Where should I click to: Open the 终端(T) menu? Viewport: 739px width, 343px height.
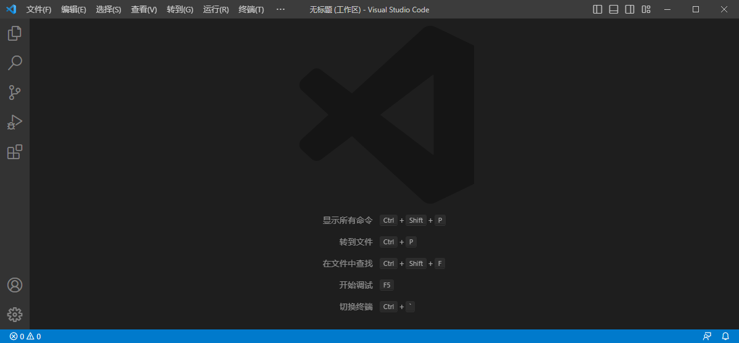click(251, 9)
